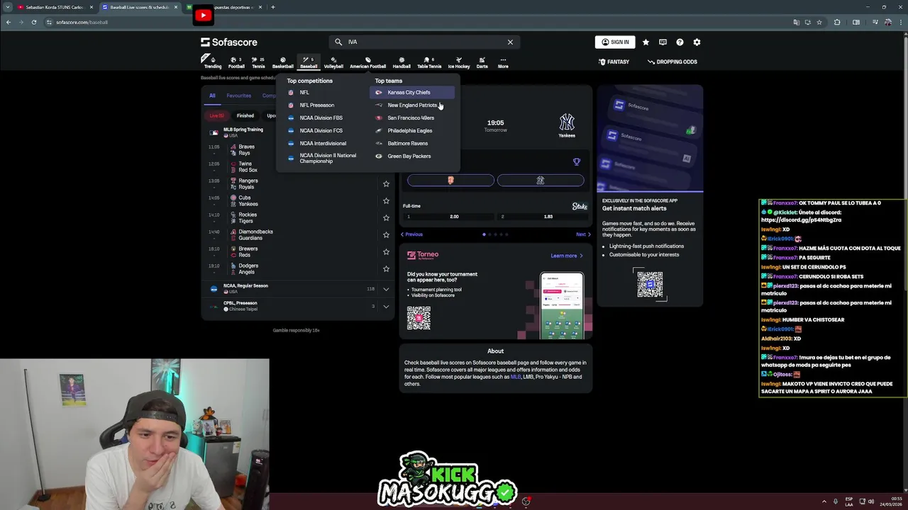Screen dimensions: 908x510
Task: Click the Stake sponsor logo
Action: click(x=580, y=206)
